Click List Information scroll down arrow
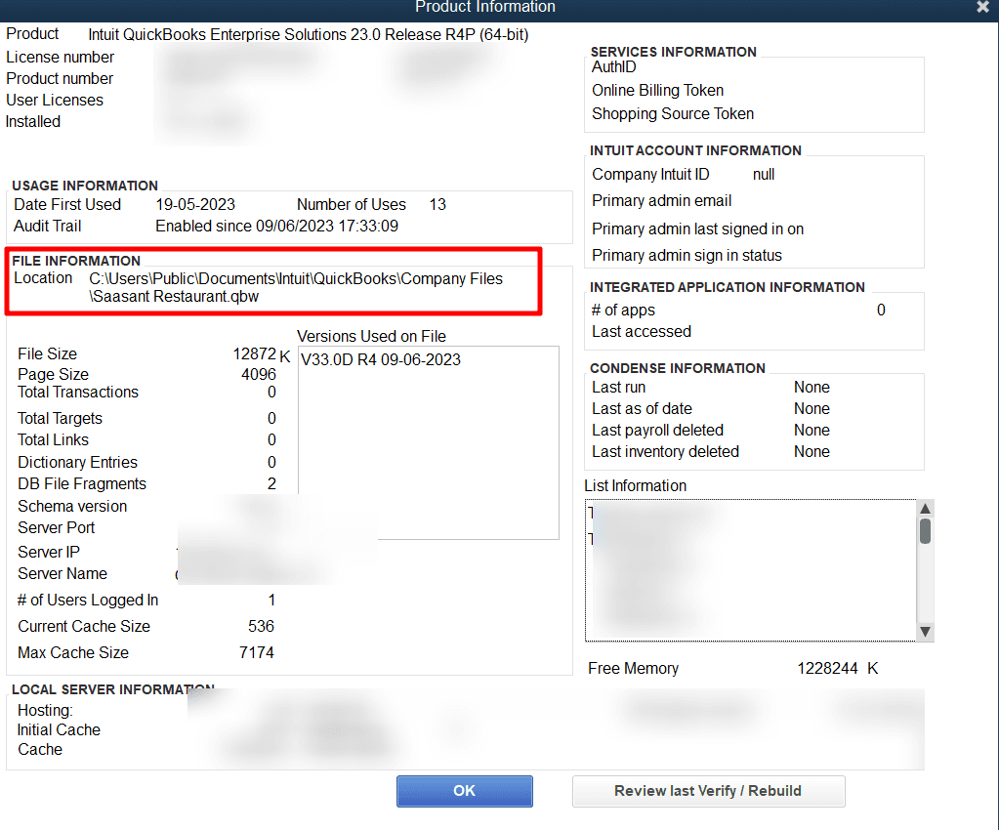Image resolution: width=999 pixels, height=830 pixels. click(x=925, y=632)
